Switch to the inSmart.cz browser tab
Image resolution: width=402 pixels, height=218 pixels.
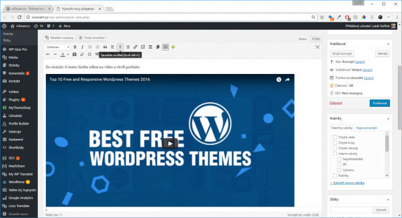click(28, 9)
